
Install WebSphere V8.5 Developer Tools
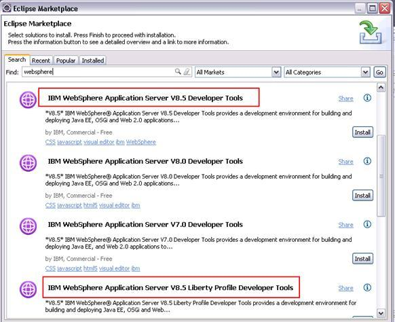362,132
